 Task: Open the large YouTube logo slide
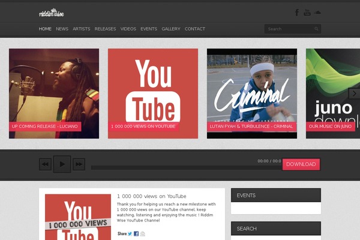click(x=153, y=94)
